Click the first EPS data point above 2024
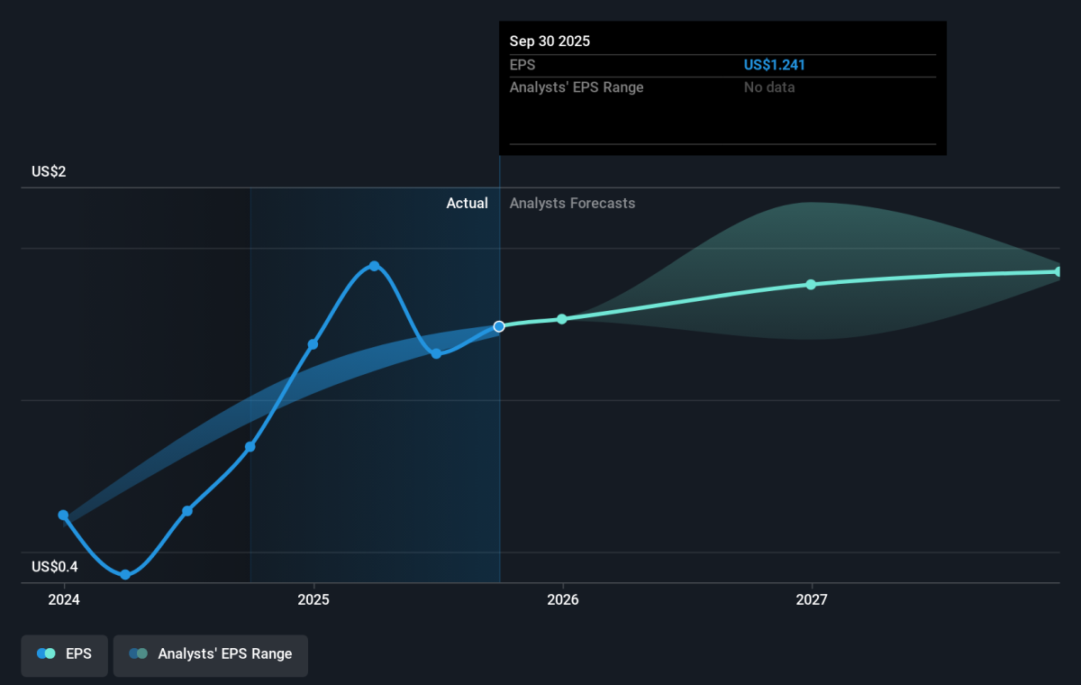This screenshot has width=1081, height=685. tap(63, 516)
